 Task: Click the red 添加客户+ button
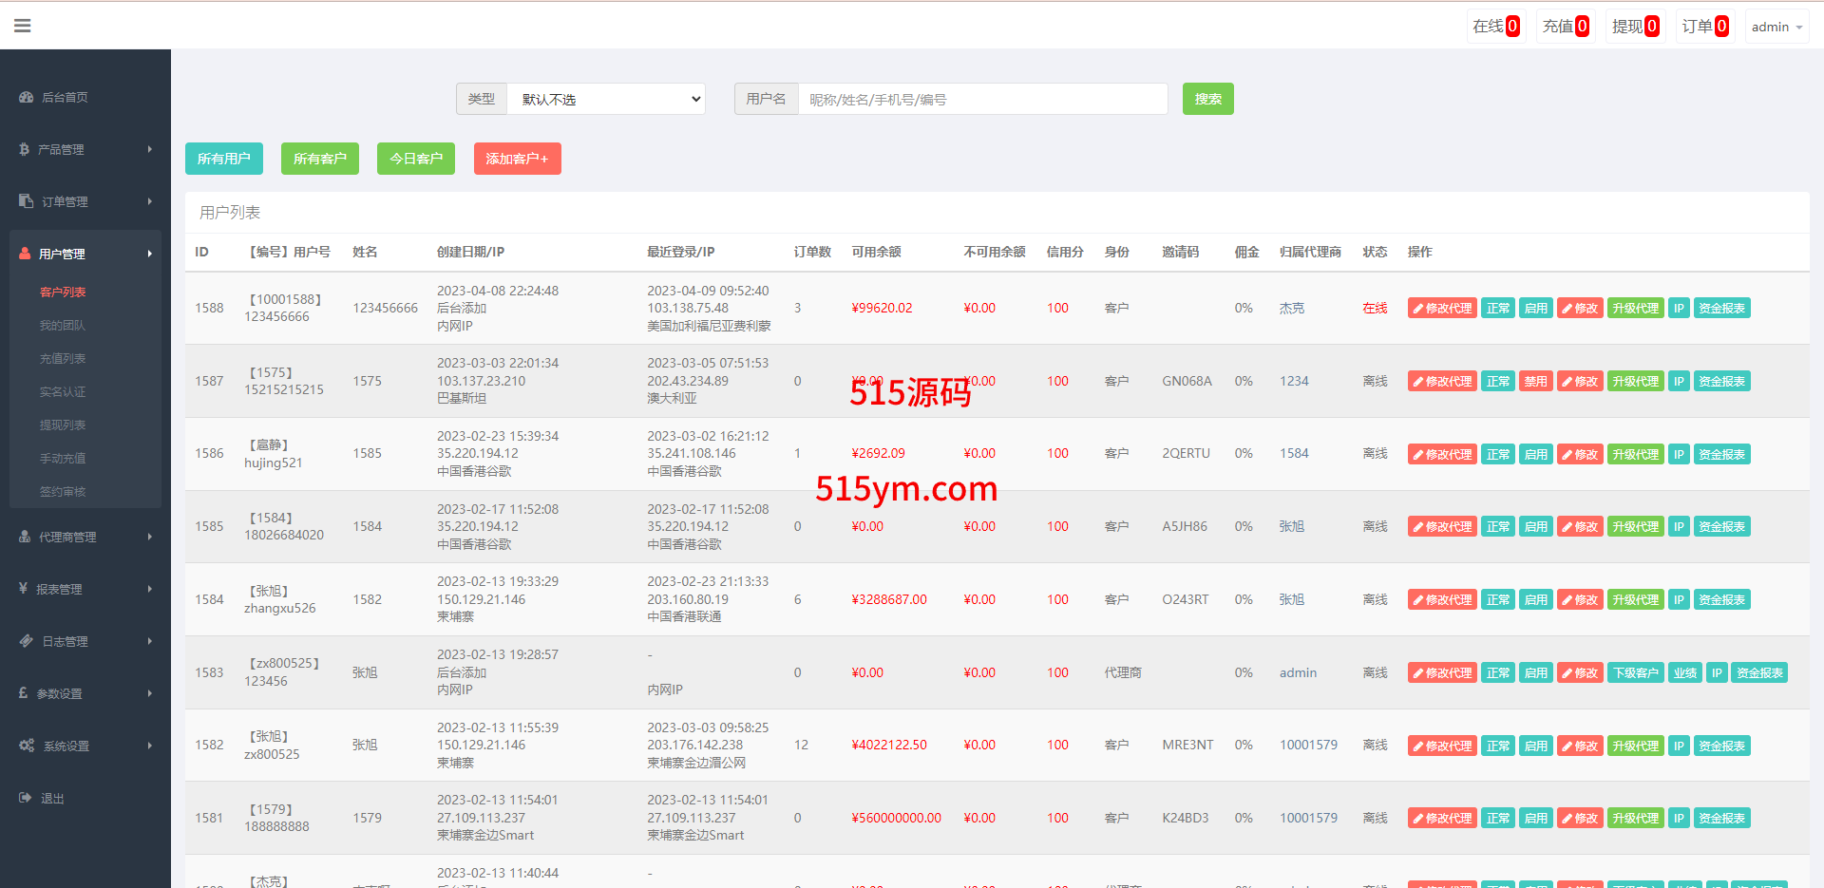pos(517,159)
